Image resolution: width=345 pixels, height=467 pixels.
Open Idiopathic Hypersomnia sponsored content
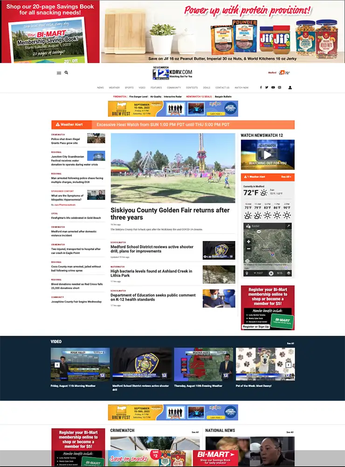(67, 198)
